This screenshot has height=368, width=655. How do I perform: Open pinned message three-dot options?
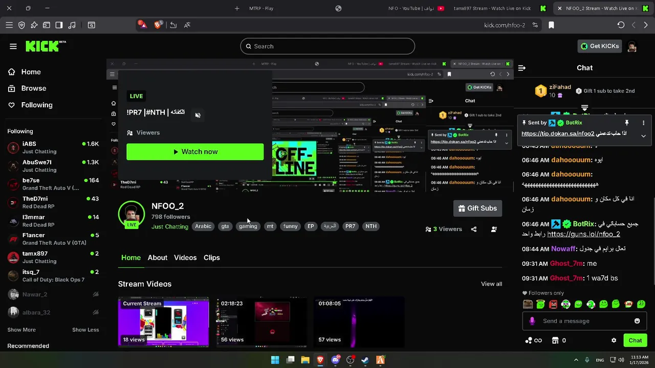[643, 123]
